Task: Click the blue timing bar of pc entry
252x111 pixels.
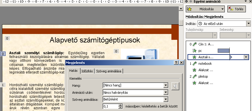Action: coord(224,51)
